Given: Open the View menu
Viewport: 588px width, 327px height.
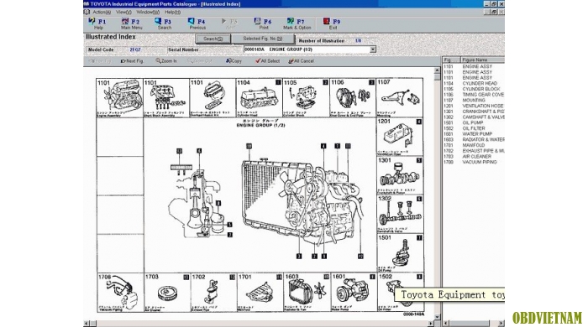Looking at the screenshot, I should point(123,12).
